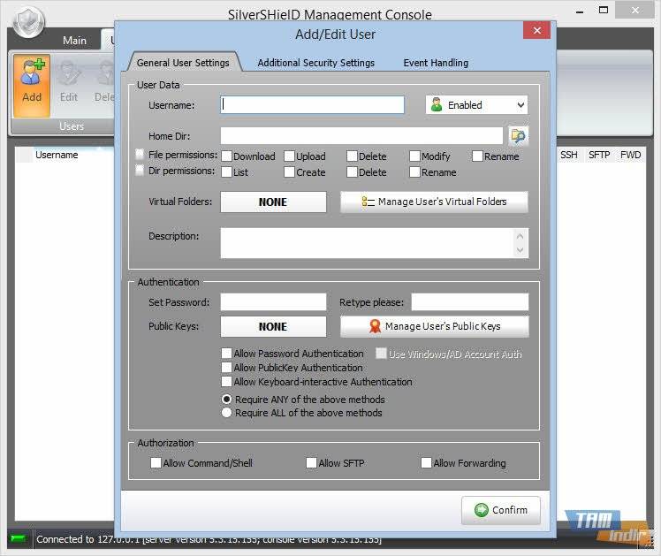Open the Event Handling tab
661x556 pixels.
click(x=435, y=63)
